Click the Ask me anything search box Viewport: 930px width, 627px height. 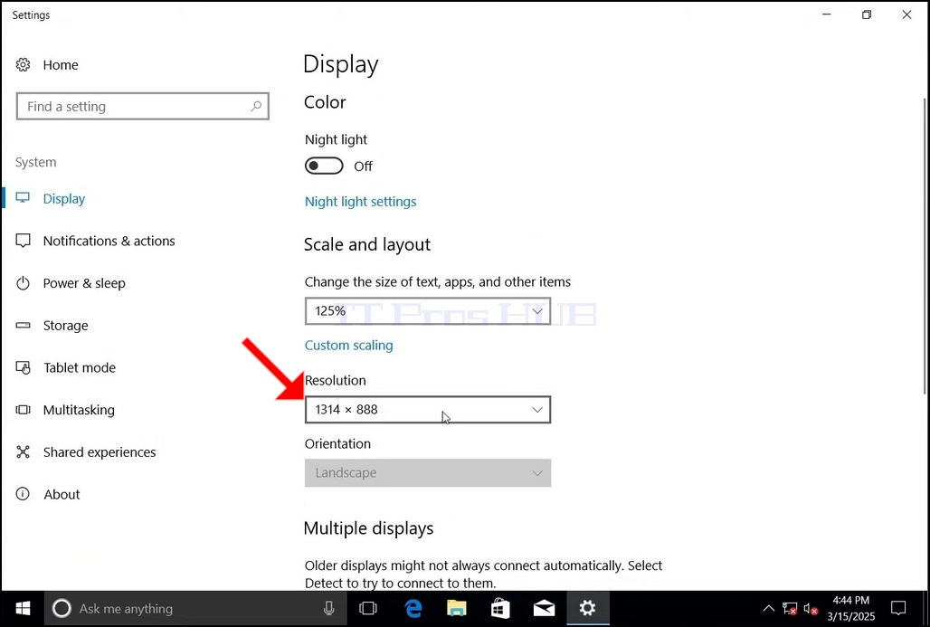click(x=195, y=608)
